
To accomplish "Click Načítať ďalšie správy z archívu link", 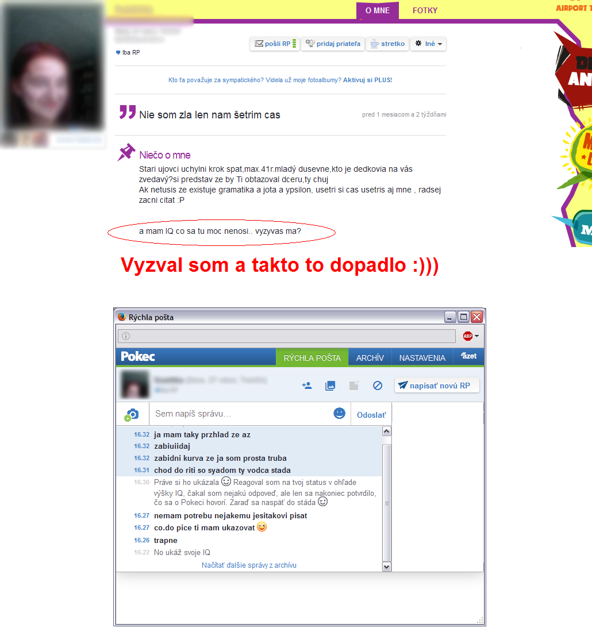I will [x=249, y=565].
